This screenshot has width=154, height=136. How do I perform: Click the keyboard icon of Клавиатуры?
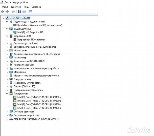coord(11,50)
